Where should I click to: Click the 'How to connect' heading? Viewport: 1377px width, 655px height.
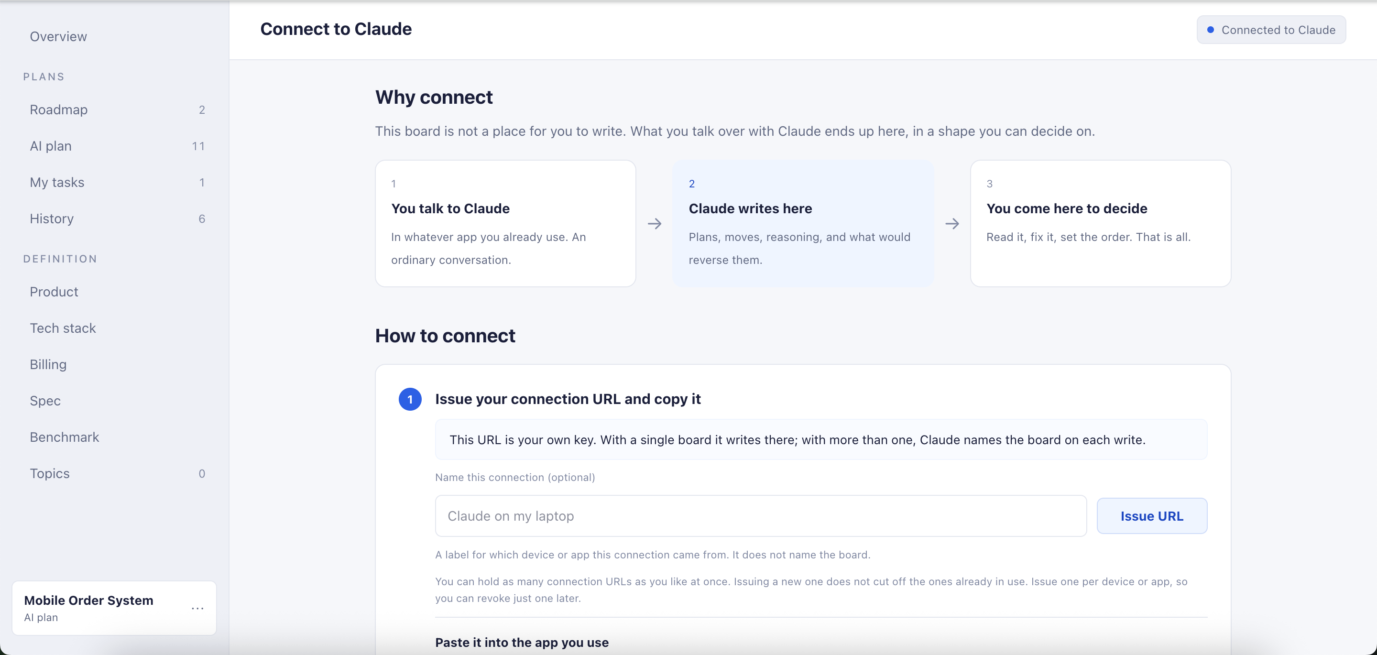coord(445,336)
